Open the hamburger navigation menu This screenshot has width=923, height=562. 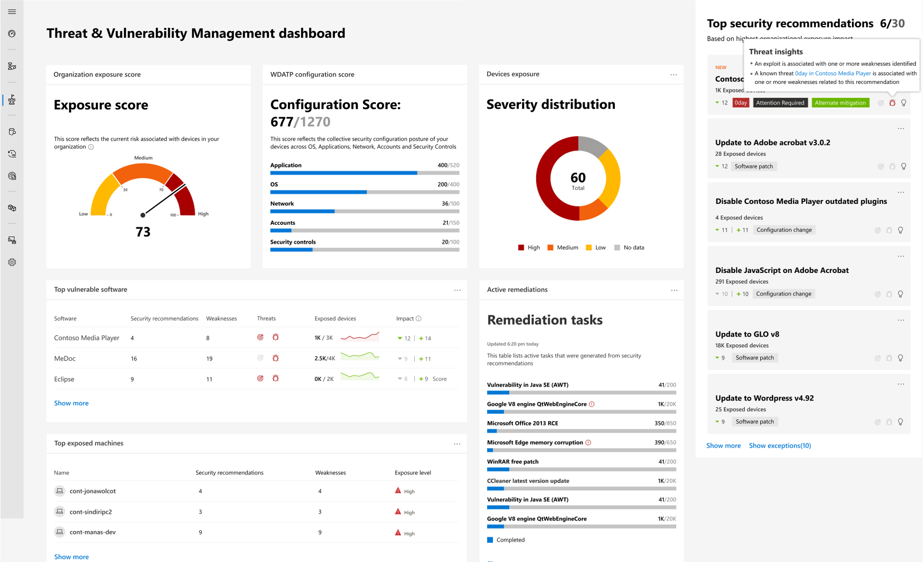[12, 12]
